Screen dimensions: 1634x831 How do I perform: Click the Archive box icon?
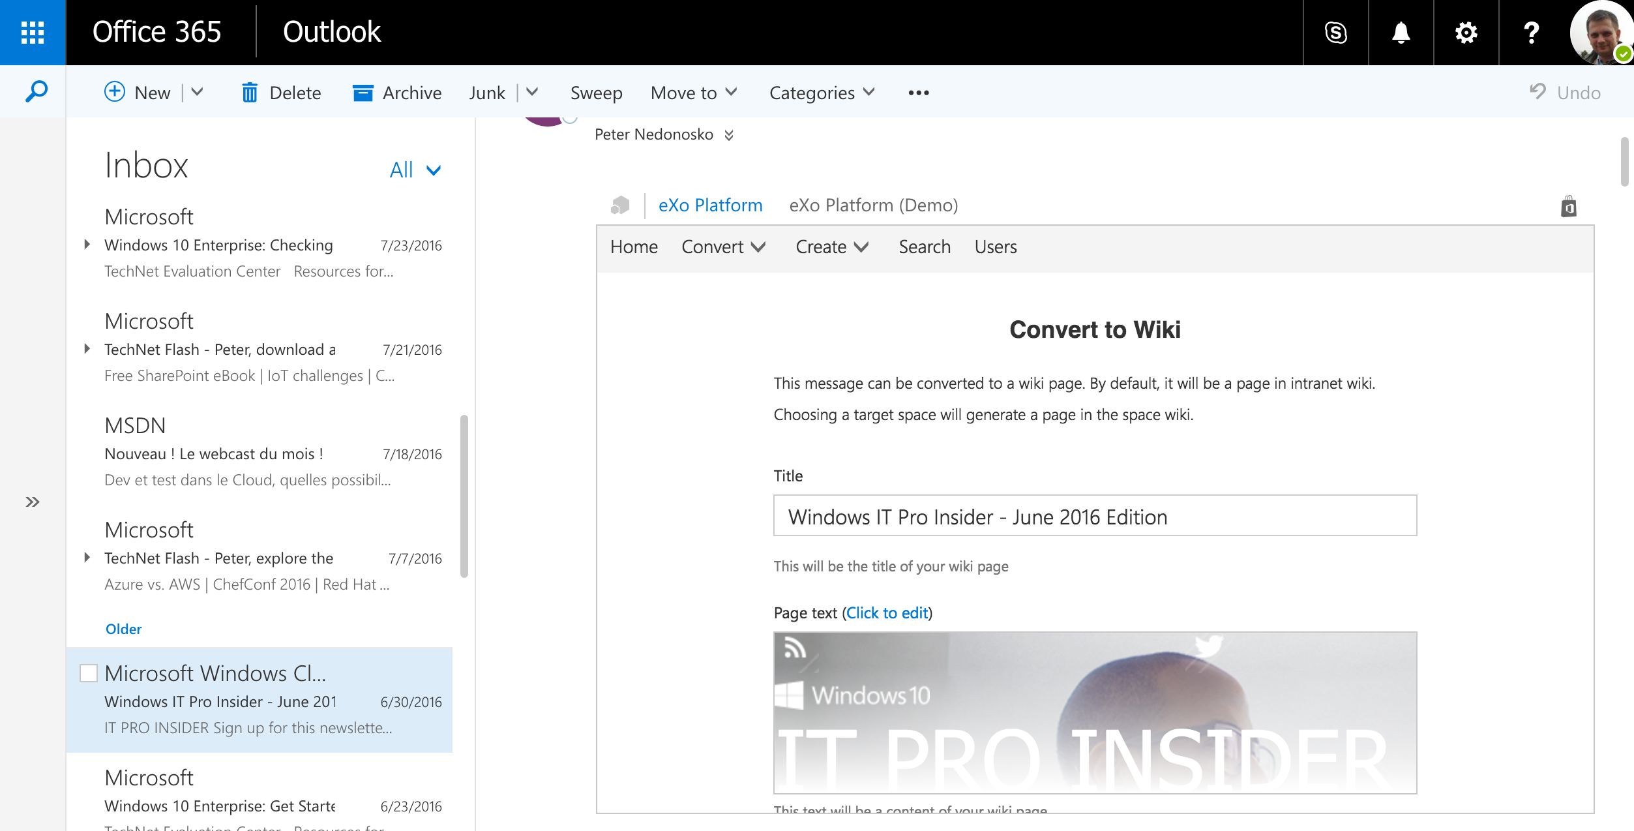[x=363, y=93]
